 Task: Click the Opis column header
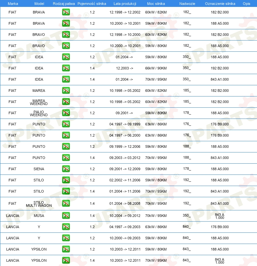pos(246,4)
